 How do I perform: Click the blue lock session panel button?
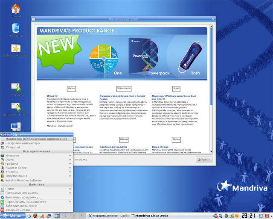(x=261, y=216)
